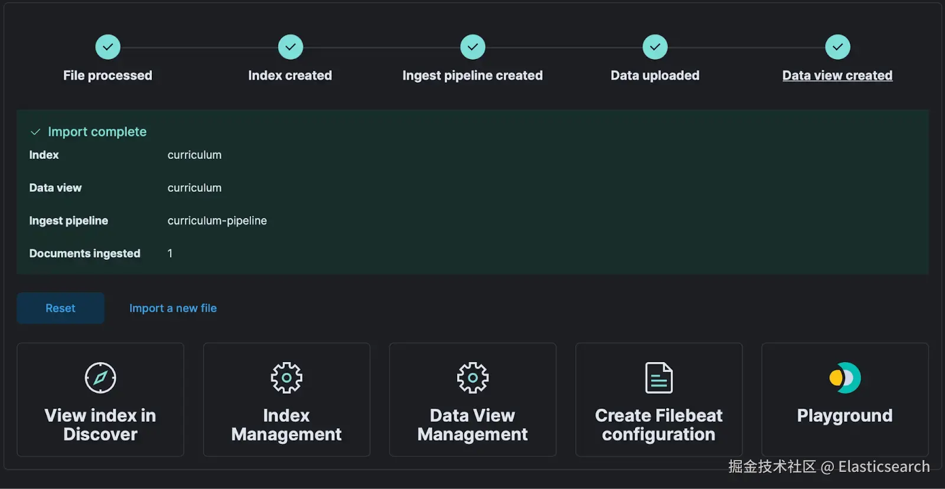Image resolution: width=945 pixels, height=489 pixels.
Task: Click the Import complete success checkmark
Action: pos(35,132)
